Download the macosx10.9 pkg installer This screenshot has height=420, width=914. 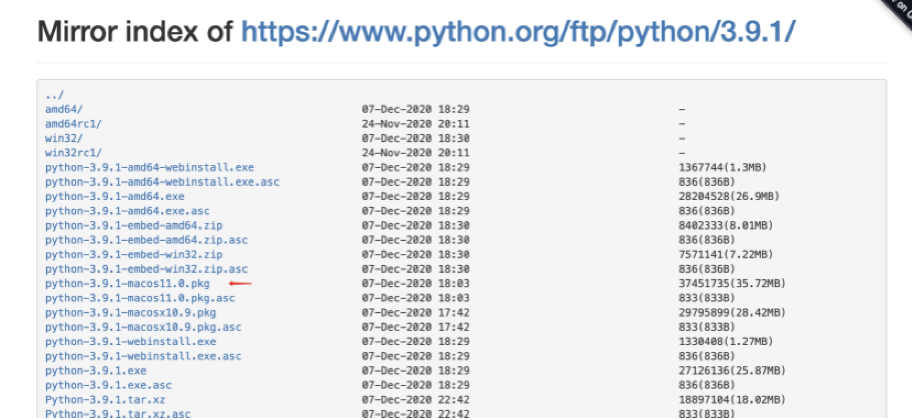coord(130,312)
